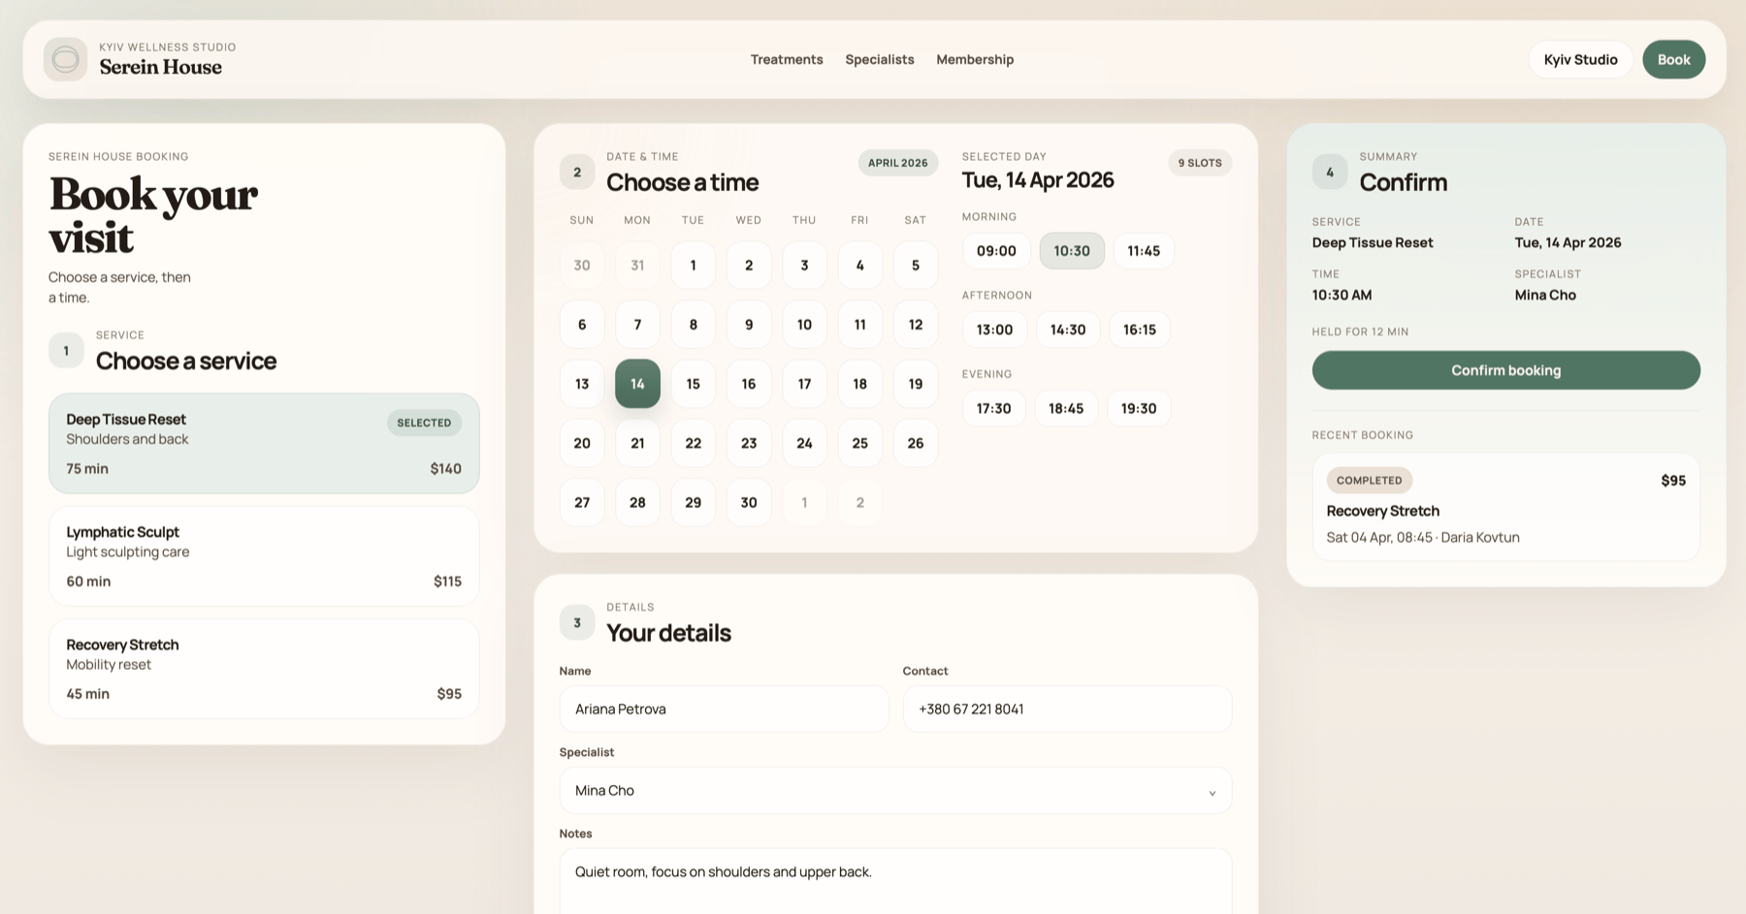Click step 2 number badge
The width and height of the screenshot is (1746, 914).
(x=577, y=173)
